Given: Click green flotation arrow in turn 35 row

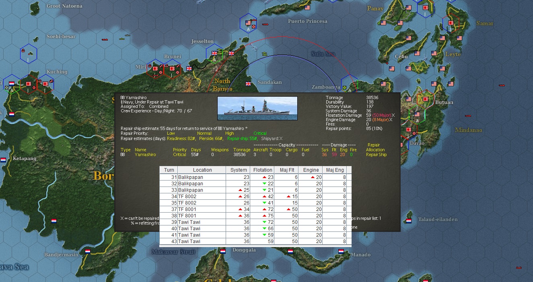Looking at the screenshot, I should [x=264, y=203].
